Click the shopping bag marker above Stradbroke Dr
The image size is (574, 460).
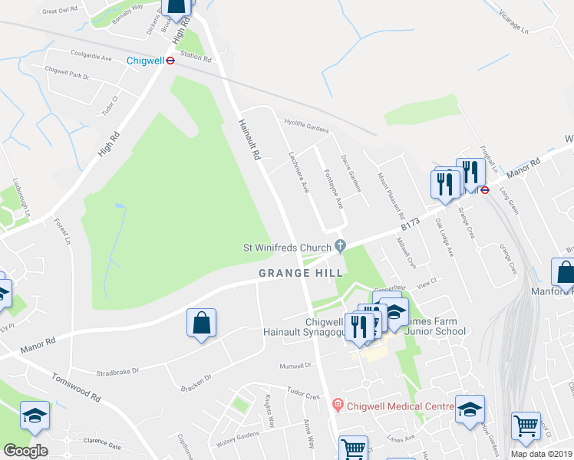tap(201, 325)
